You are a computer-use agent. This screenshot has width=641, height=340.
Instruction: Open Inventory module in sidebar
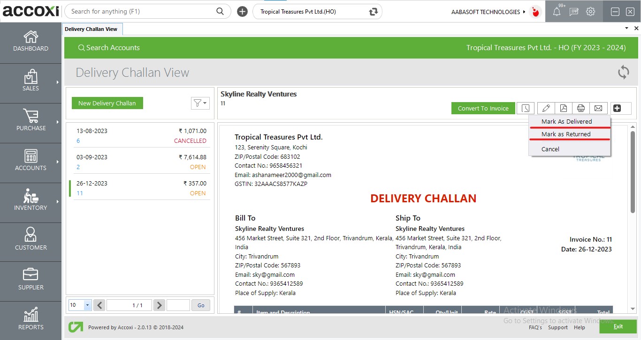pyautogui.click(x=31, y=200)
